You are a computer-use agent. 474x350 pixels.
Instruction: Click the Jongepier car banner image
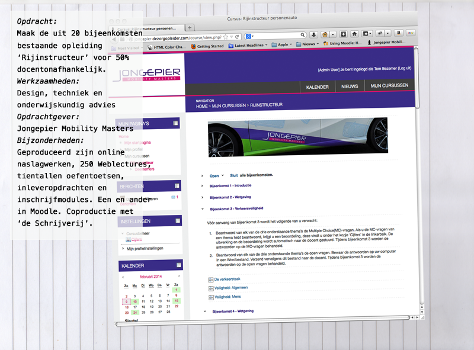298,137
